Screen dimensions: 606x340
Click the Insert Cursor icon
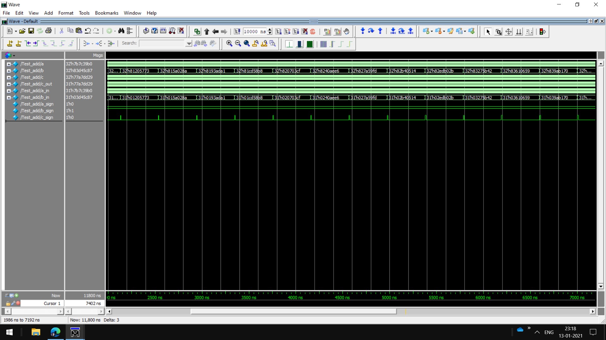point(10,44)
